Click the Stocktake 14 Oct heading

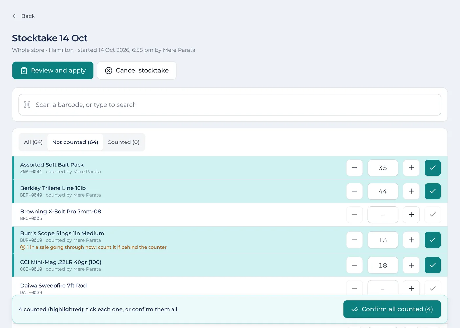(x=50, y=38)
